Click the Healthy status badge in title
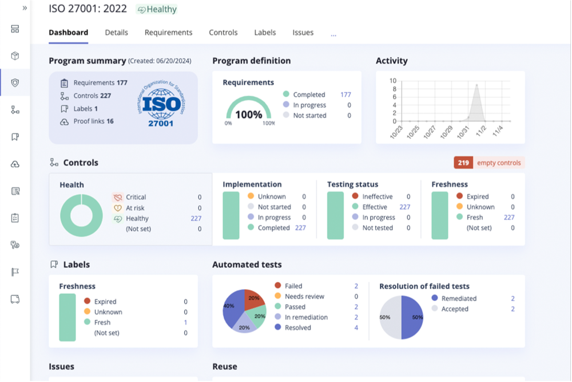 [x=157, y=9]
